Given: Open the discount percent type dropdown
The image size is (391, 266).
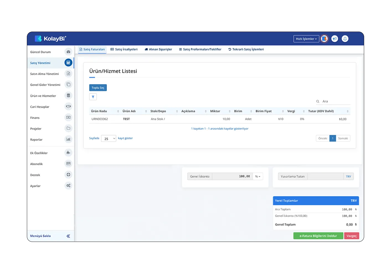Looking at the screenshot, I should click(x=258, y=177).
